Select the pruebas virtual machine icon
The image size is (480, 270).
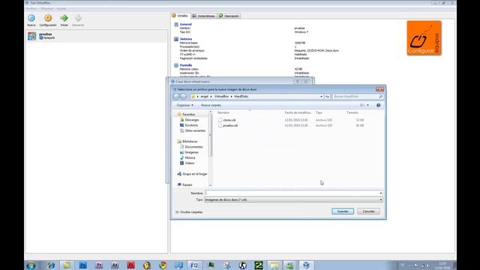point(31,36)
